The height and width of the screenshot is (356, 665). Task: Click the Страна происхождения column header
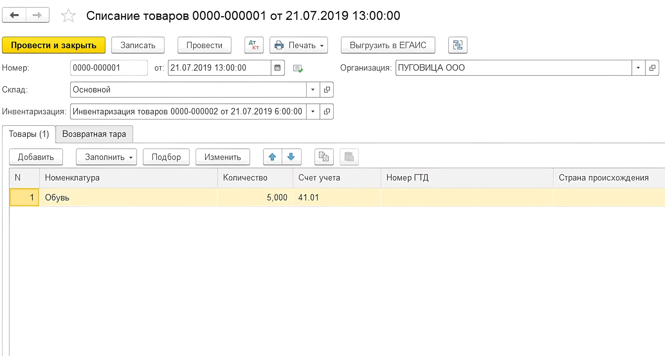pos(609,178)
